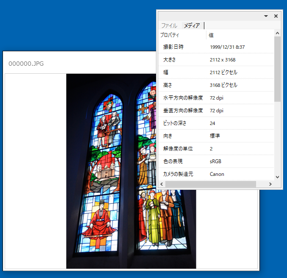This screenshot has height=278, width=287.
Task: Click the 2112 x 3168 value
Action: [x=223, y=60]
